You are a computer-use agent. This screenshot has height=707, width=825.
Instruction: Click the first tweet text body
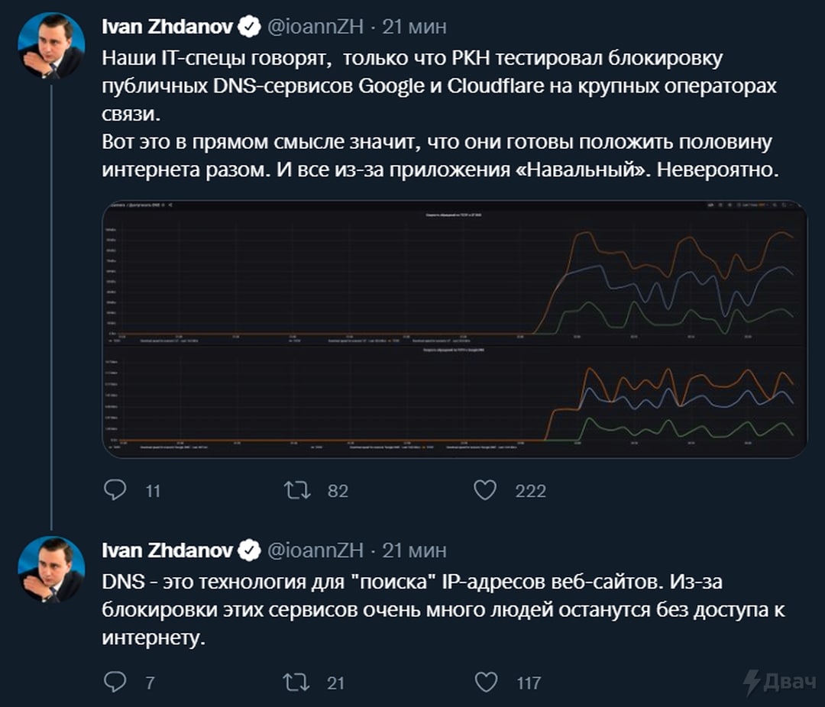pos(440,114)
